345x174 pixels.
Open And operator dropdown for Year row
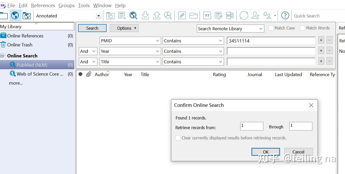(88, 51)
